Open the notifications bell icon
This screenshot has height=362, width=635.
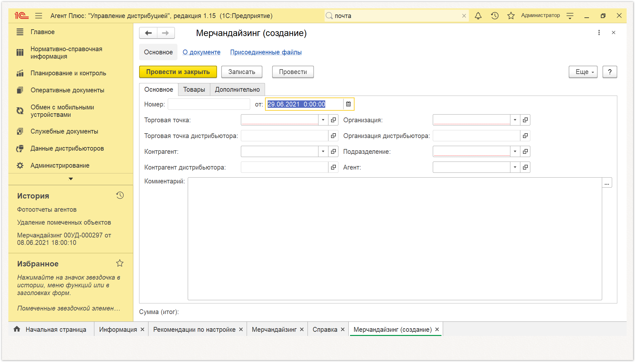click(478, 15)
